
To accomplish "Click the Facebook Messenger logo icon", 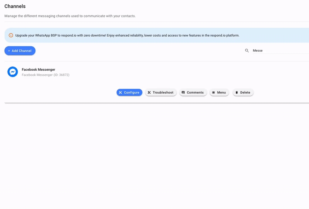I will pos(13,72).
